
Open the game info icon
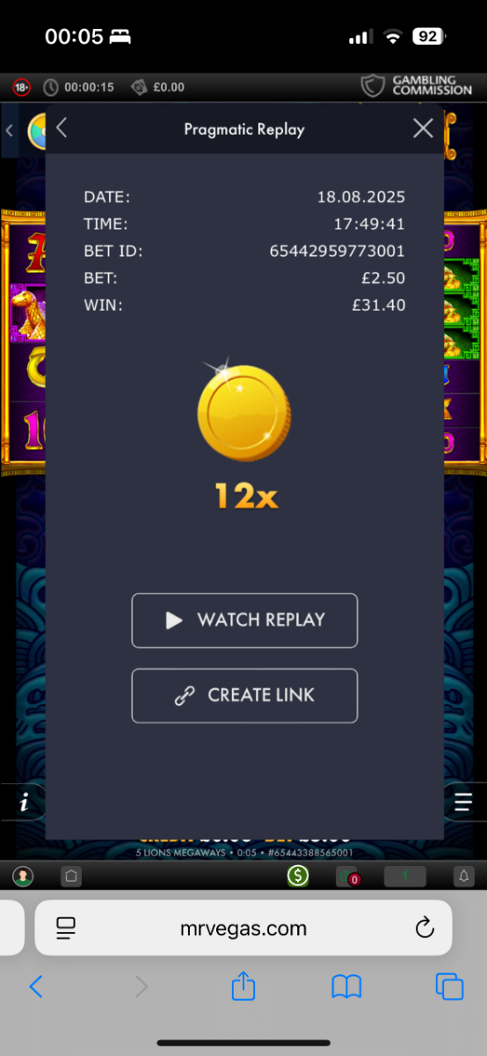coord(24,802)
